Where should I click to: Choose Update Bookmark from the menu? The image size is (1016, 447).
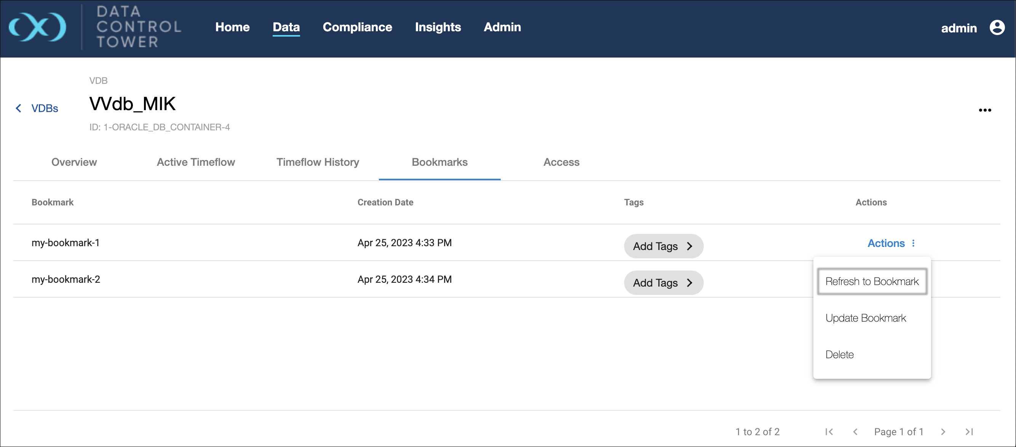tap(865, 318)
